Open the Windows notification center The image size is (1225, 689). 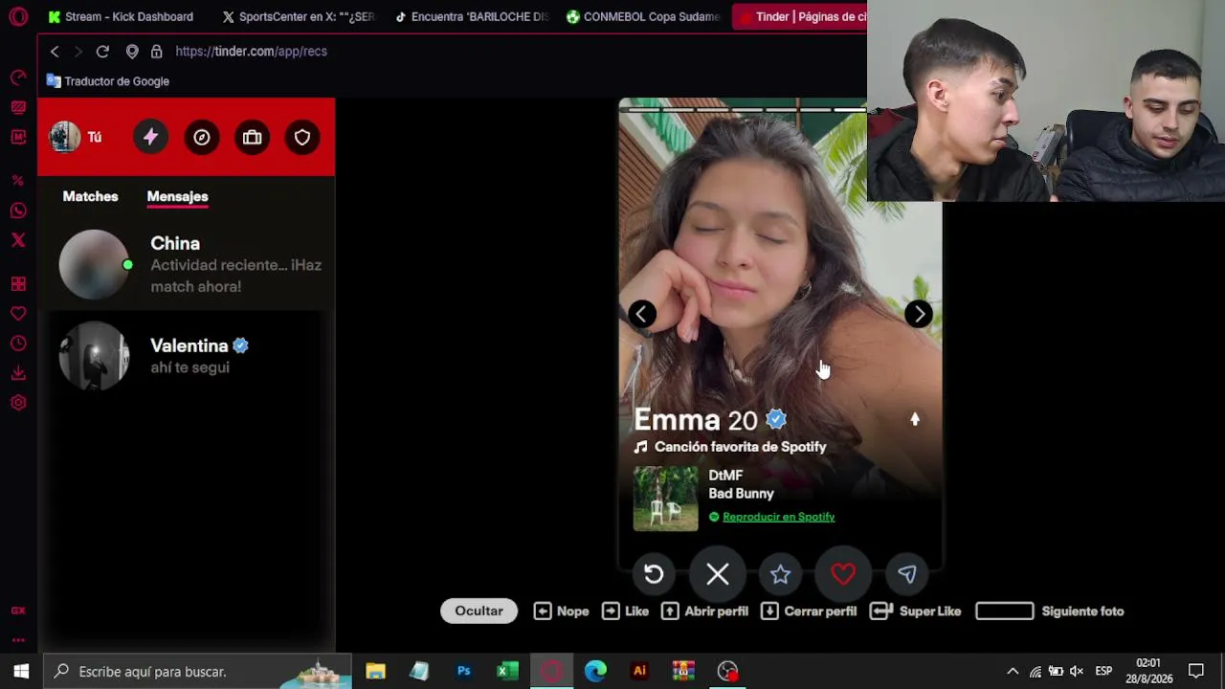pos(1196,672)
